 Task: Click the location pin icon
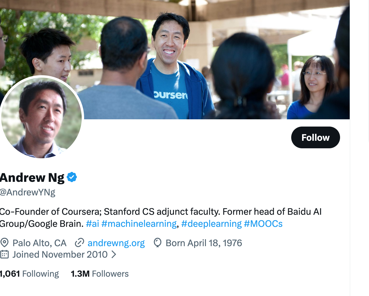[x=4, y=243]
